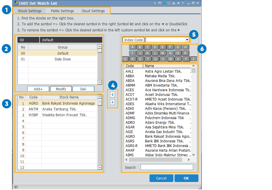Click the pin window icon in title bar

tap(164, 3)
